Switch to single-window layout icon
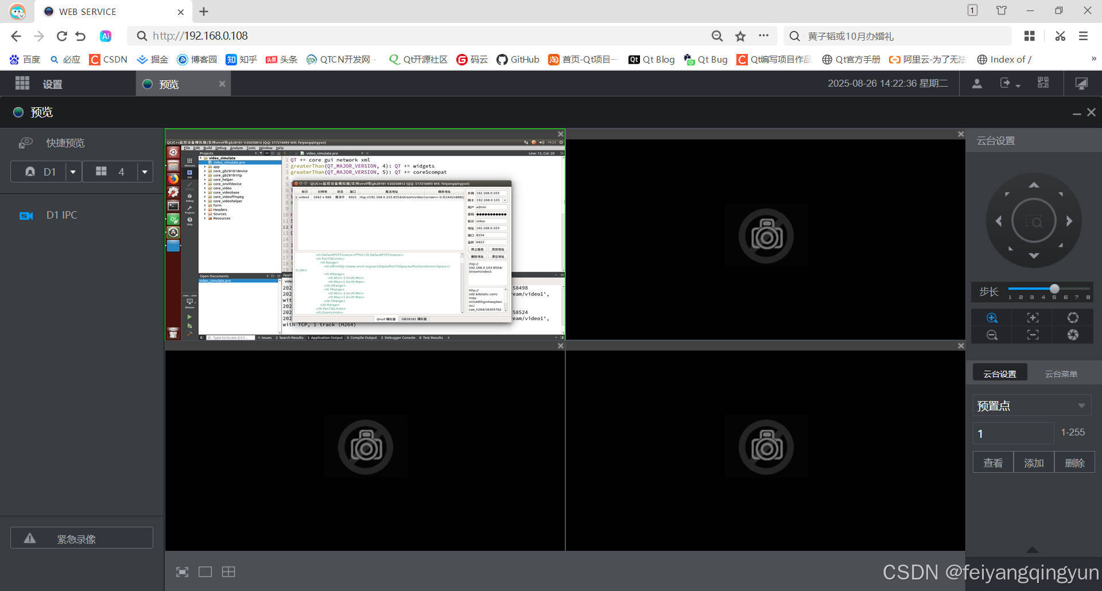1102x591 pixels. click(x=205, y=571)
